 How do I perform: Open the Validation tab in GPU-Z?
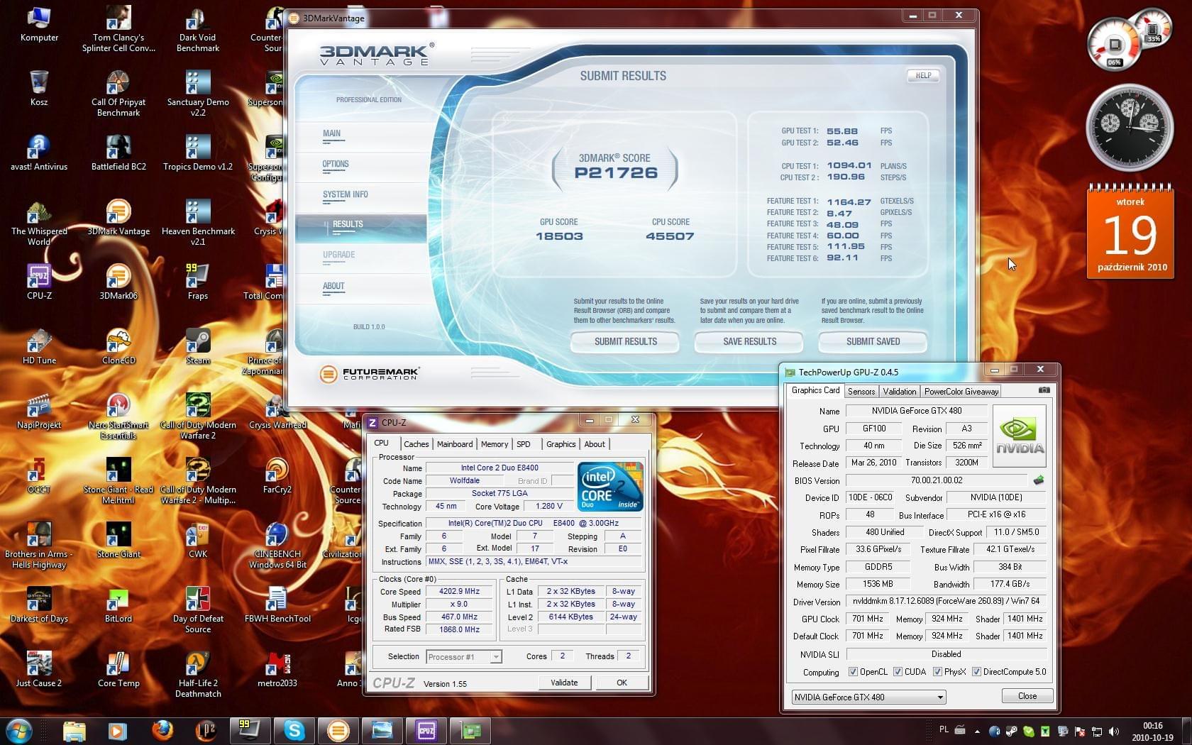point(900,391)
